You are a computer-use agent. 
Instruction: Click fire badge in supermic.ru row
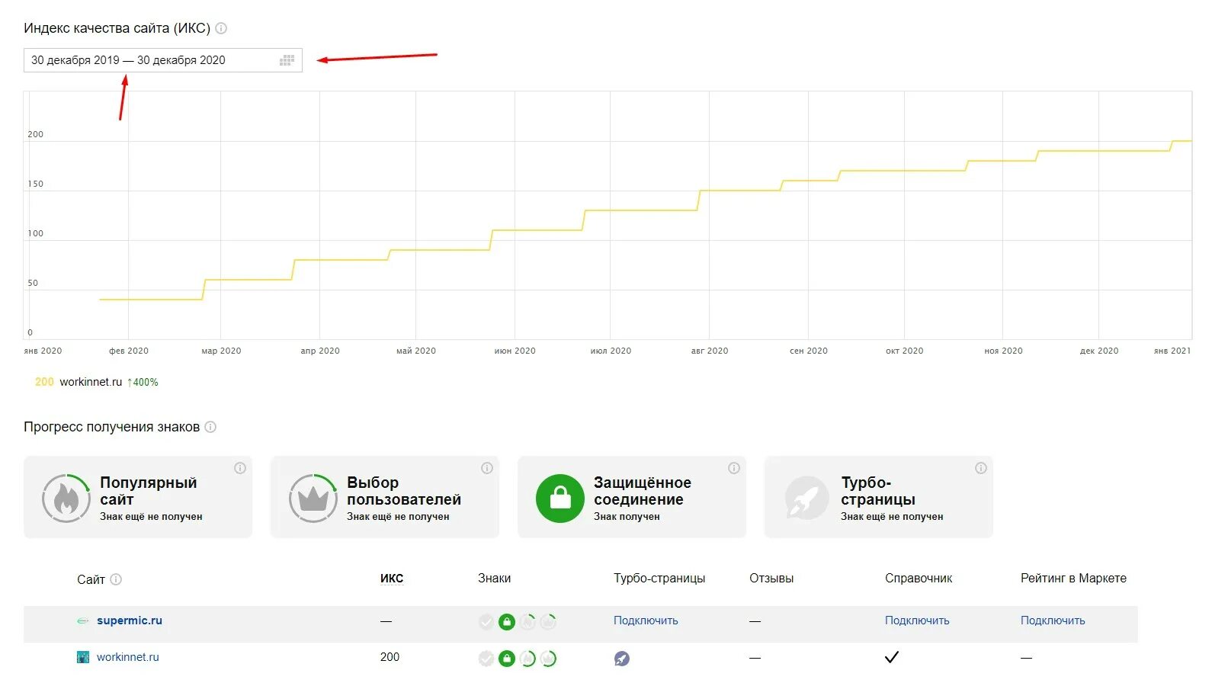click(527, 622)
